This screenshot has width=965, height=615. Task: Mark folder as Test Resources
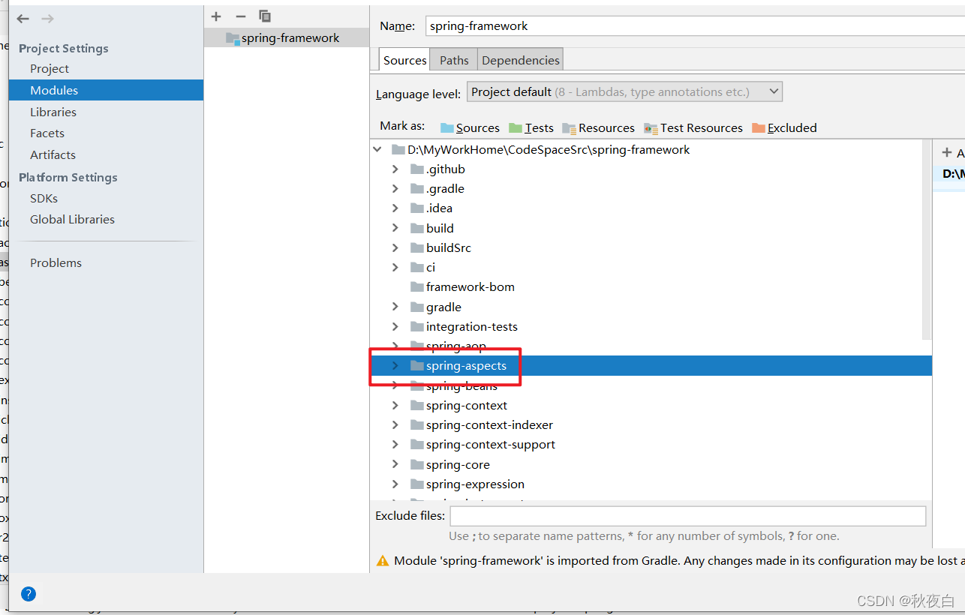tap(693, 127)
